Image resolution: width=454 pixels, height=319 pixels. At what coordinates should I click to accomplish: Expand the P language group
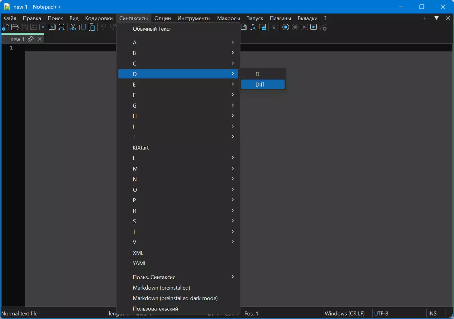click(178, 200)
